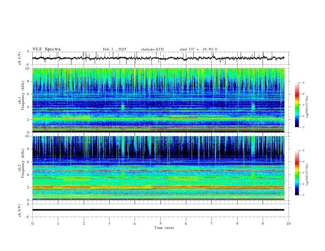The height and width of the screenshot is (251, 325).
Task: Click the "-4" tick on ch.2 colorbar
Action: pos(302,162)
